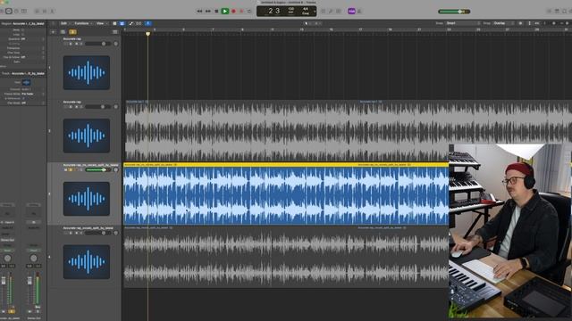Image resolution: width=572 pixels, height=321 pixels.
Task: Open the LCD display mode dropdown arrow
Action: [315, 12]
